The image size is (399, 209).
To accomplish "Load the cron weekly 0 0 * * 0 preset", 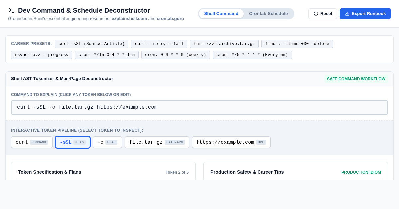I will pos(176,55).
